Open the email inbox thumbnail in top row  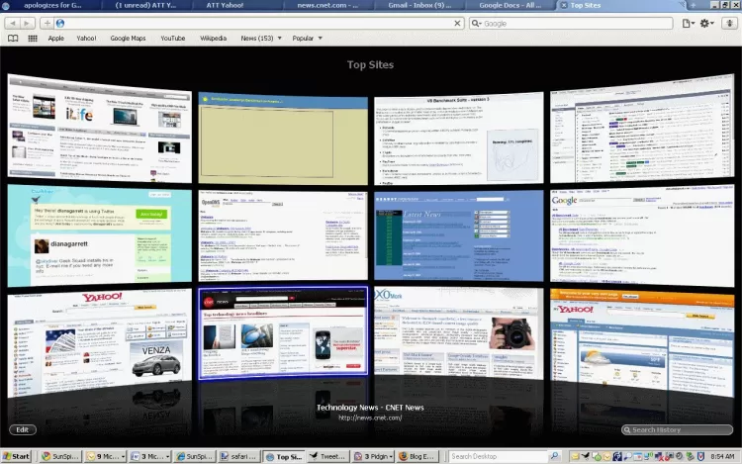642,129
